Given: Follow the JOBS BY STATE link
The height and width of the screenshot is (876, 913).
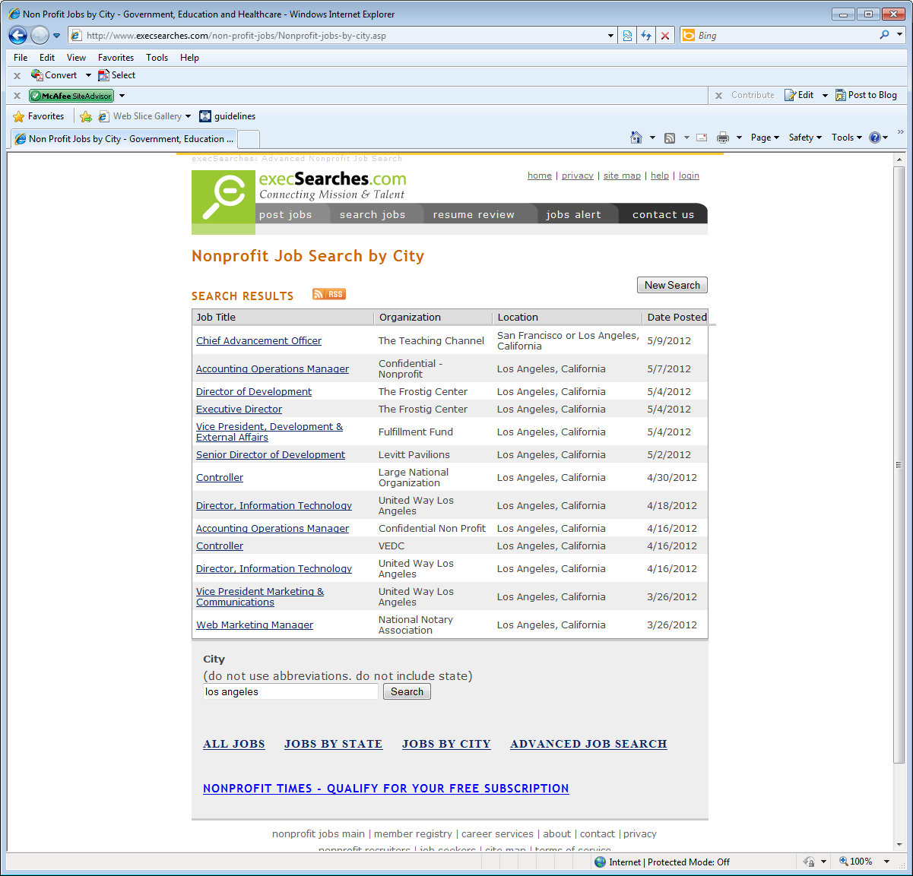Looking at the screenshot, I should 333,744.
